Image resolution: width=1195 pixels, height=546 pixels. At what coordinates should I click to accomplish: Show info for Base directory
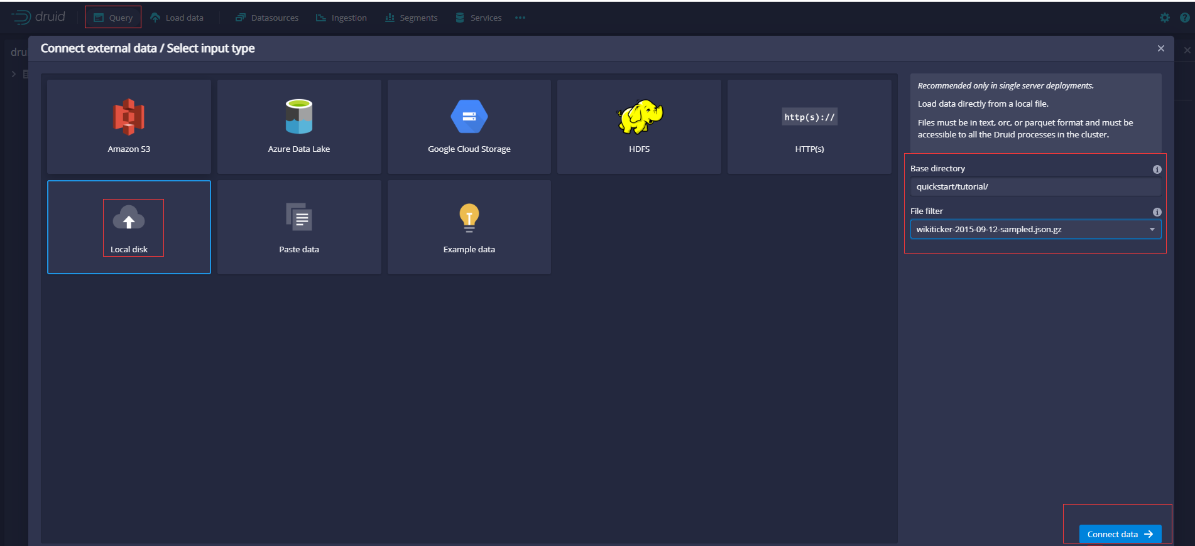[x=1157, y=169]
